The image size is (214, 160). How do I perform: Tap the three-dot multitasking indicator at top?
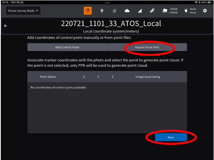[x=107, y=3]
